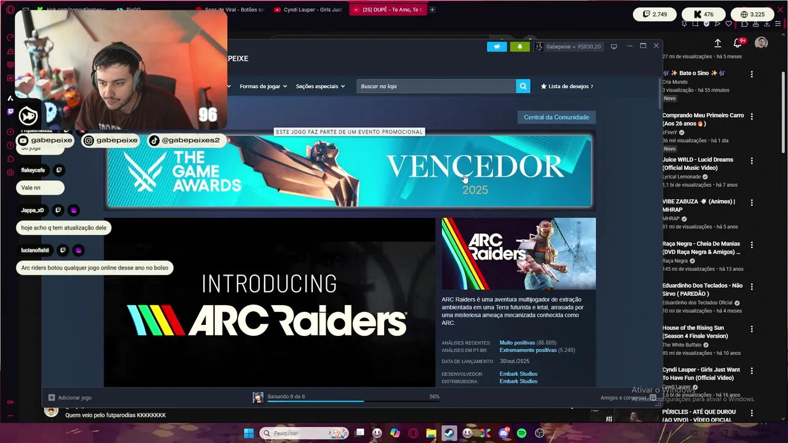The image size is (788, 443).
Task: Open YouTube notifications bell with 9+ badge
Action: coord(738,43)
